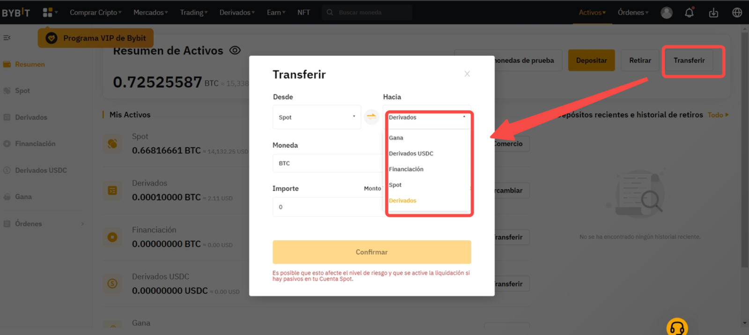Screen dimensions: 749x335
Task: Click the user profile avatar icon
Action: (666, 13)
